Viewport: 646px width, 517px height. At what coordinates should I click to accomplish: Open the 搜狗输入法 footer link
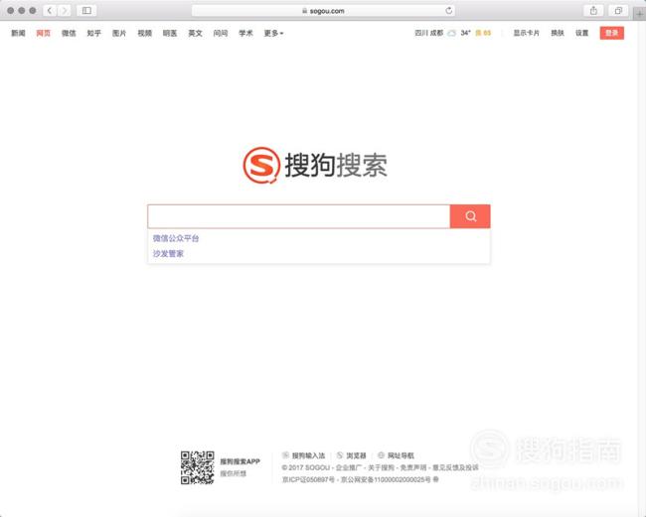click(308, 455)
